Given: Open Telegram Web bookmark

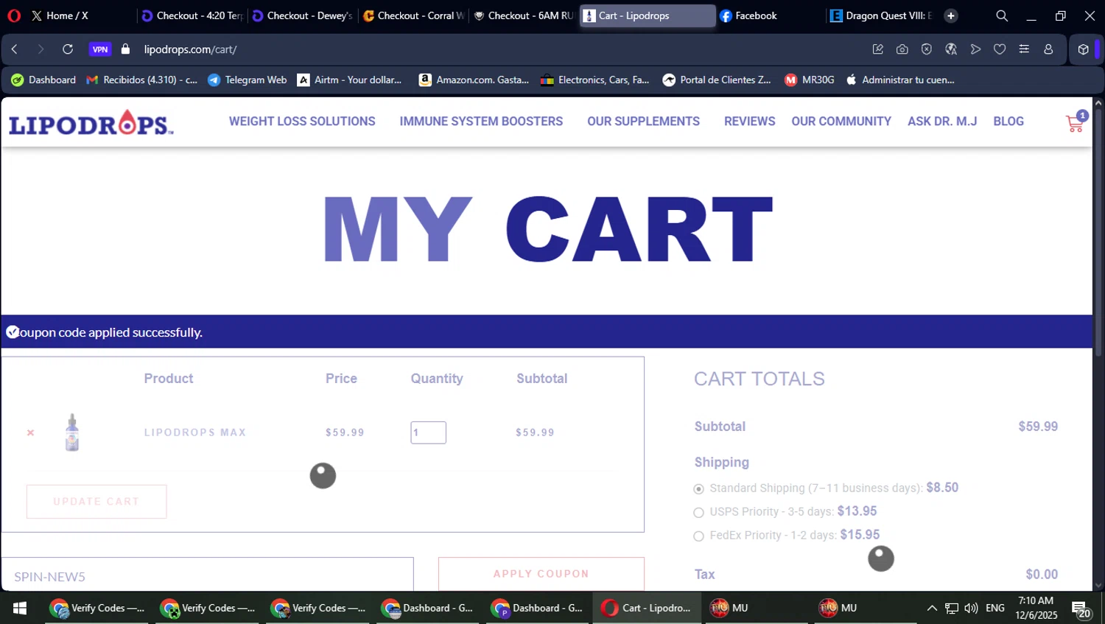Looking at the screenshot, I should (x=248, y=80).
